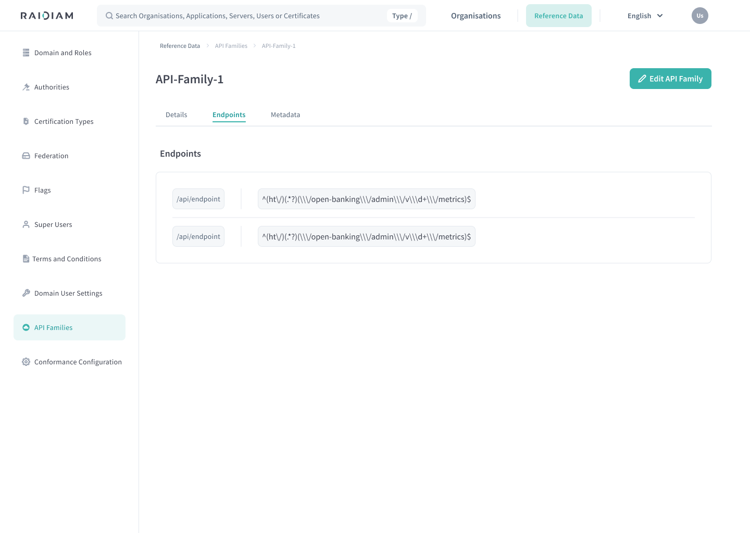
Task: Expand the English language dropdown
Action: pos(645,16)
